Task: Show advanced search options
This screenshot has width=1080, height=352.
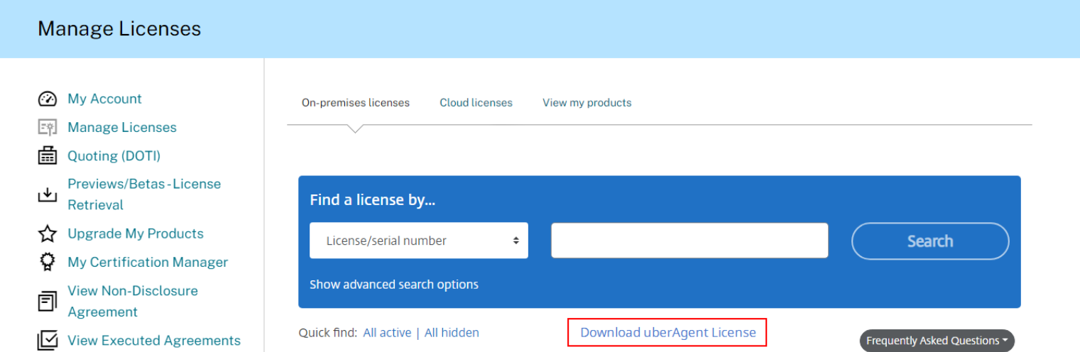Action: (x=394, y=285)
